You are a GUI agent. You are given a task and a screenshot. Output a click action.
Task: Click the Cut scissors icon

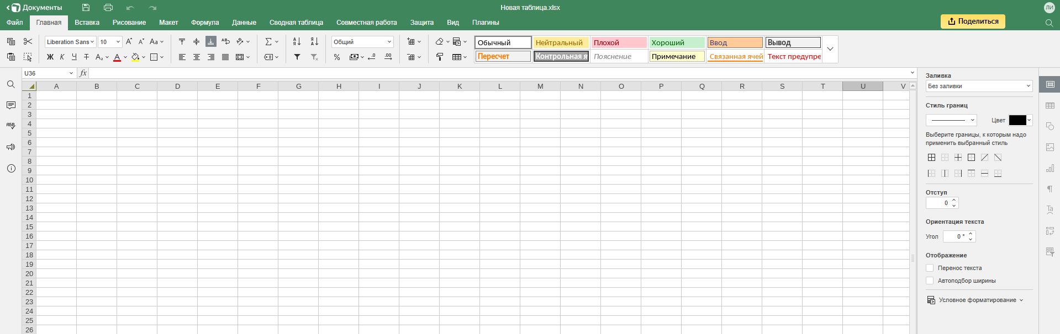pyautogui.click(x=28, y=42)
